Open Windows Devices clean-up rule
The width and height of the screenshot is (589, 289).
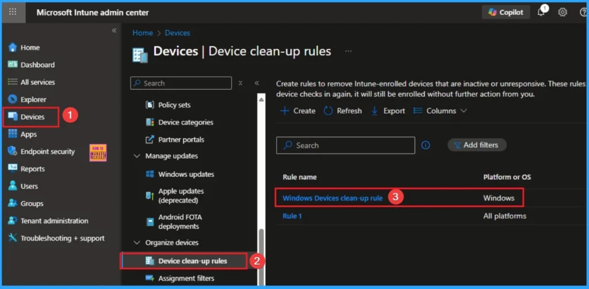[x=332, y=198]
